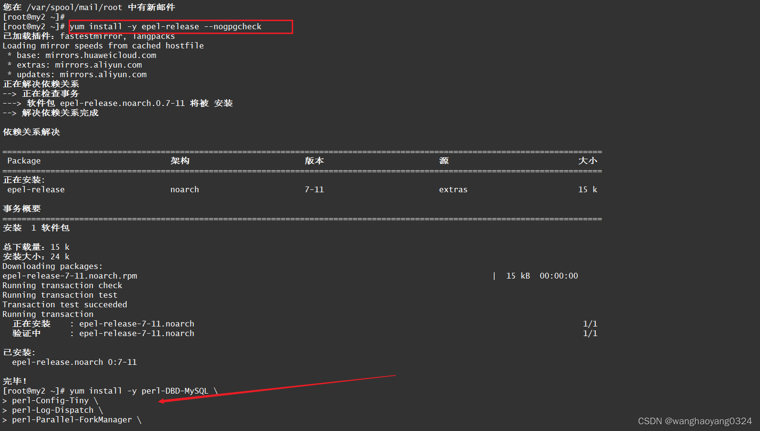The image size is (760, 431).
Task: Click 'updates: mirrors.aliyun.com' mirror line
Action: (x=82, y=75)
